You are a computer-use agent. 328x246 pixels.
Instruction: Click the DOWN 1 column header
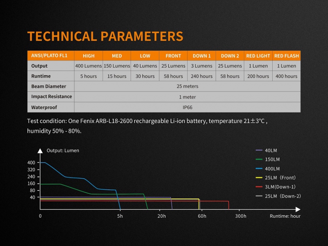[202, 56]
